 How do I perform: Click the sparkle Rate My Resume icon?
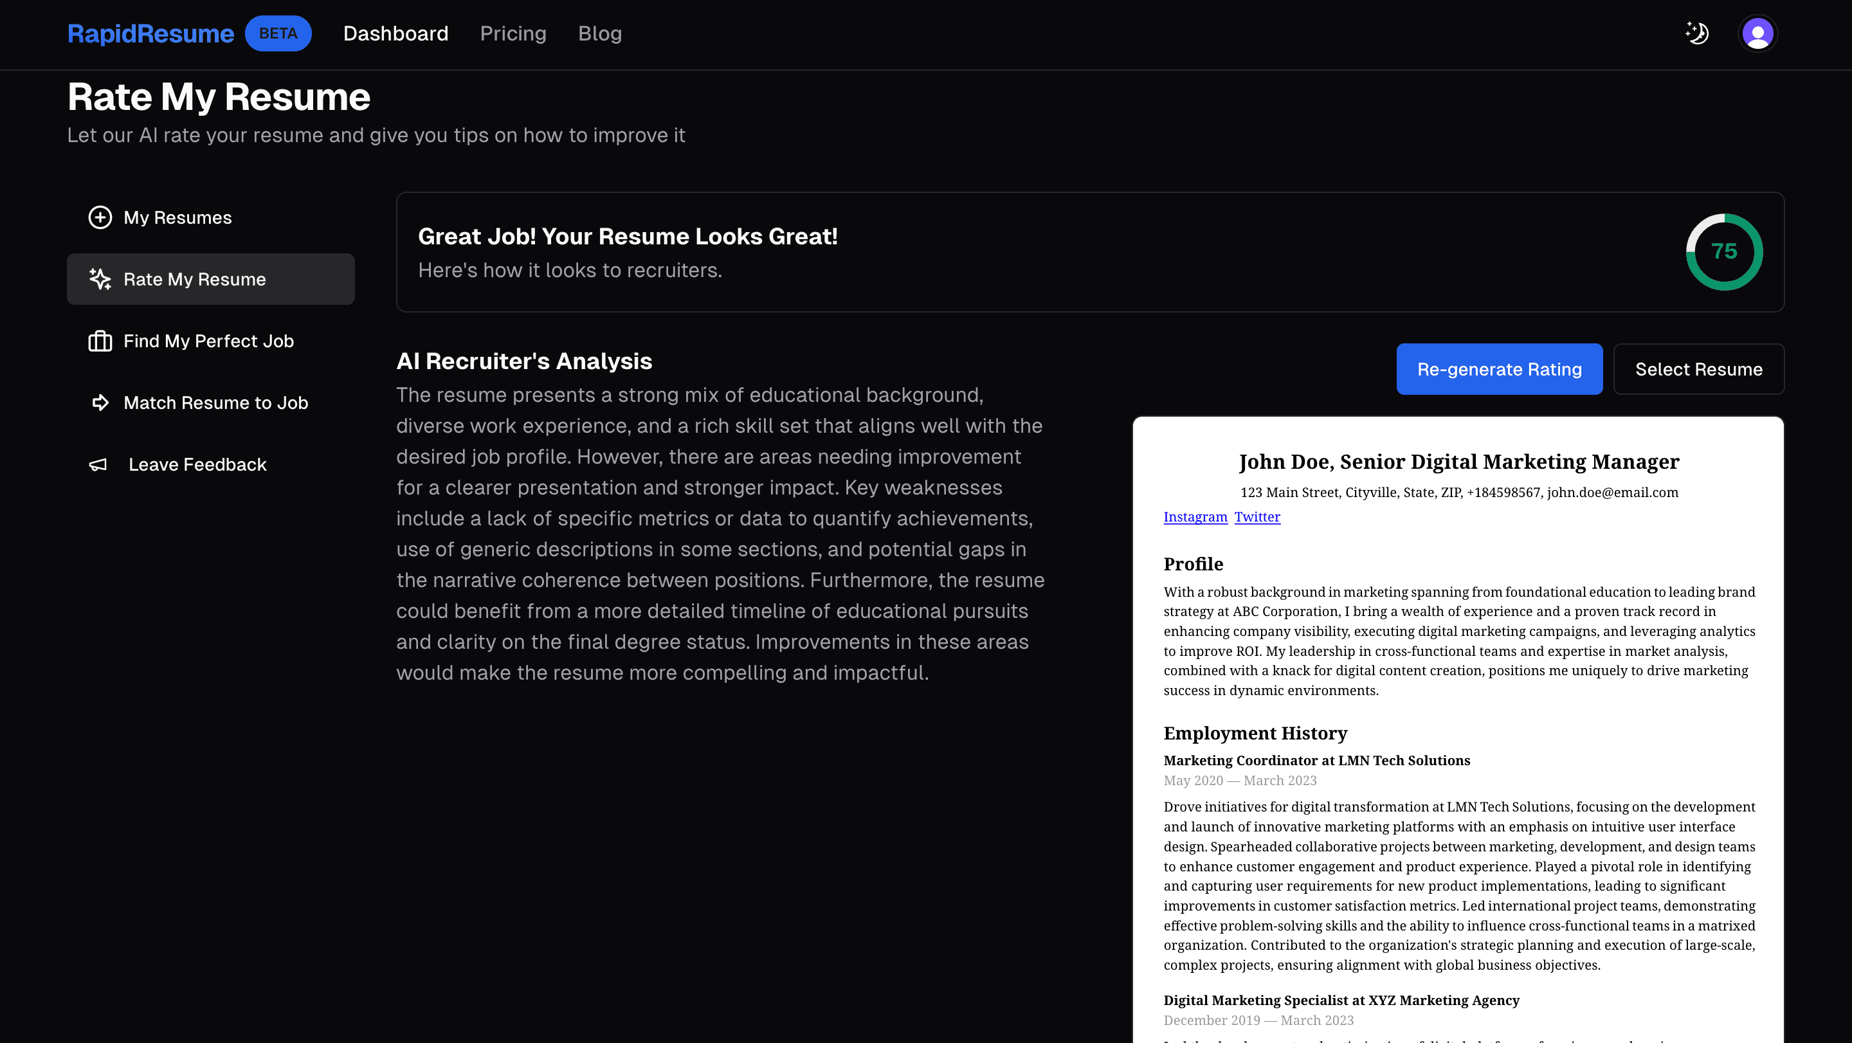pyautogui.click(x=100, y=280)
